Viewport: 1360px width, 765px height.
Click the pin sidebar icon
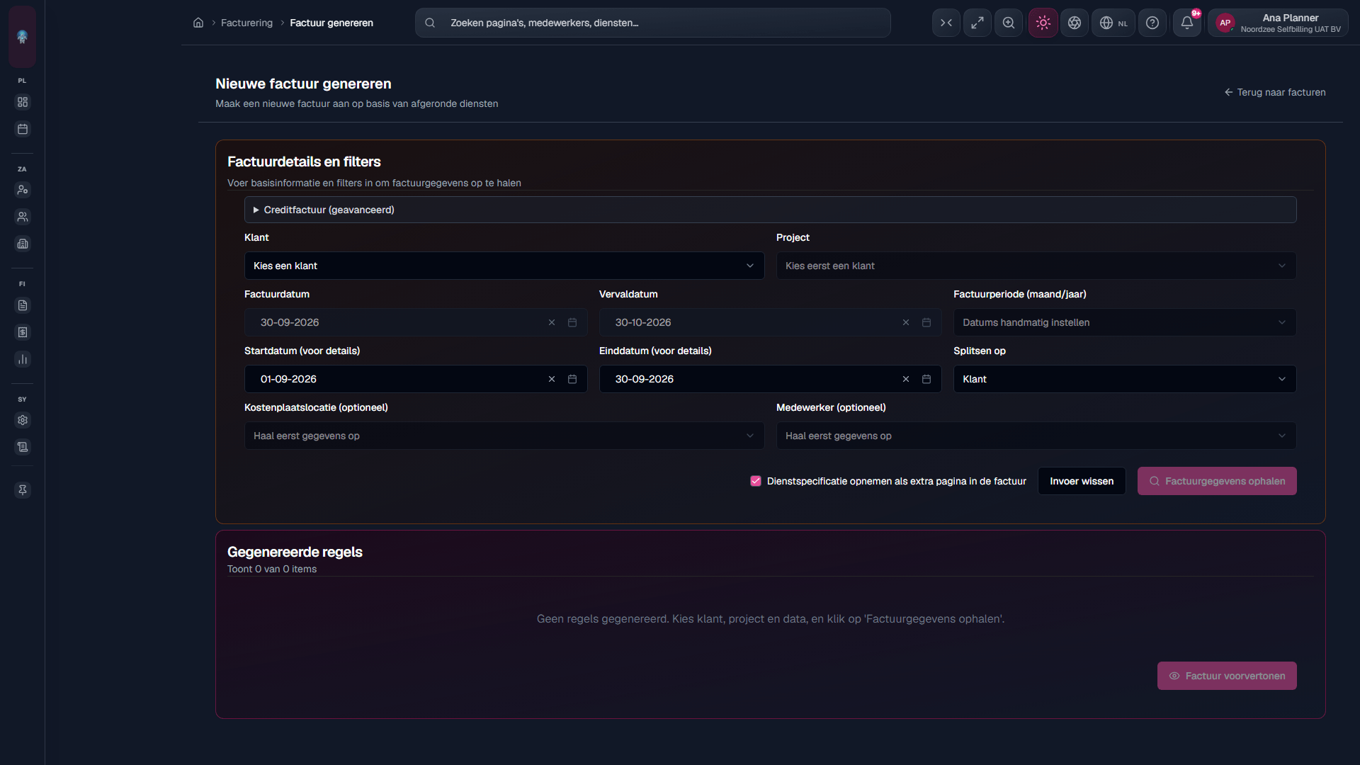[x=23, y=490]
